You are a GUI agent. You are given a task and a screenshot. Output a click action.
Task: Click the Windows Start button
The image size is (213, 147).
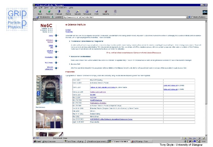37,142
